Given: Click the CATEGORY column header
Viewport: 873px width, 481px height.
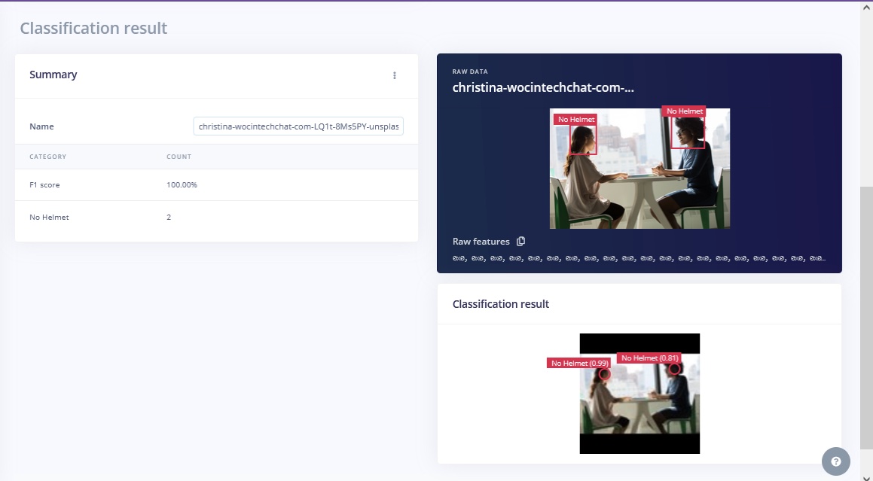Looking at the screenshot, I should (48, 157).
